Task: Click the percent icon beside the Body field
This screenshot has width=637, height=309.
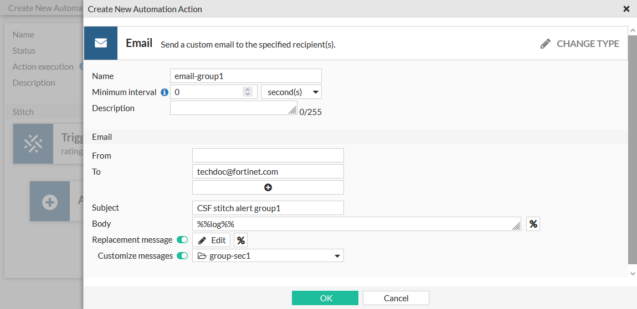Action: tap(533, 224)
